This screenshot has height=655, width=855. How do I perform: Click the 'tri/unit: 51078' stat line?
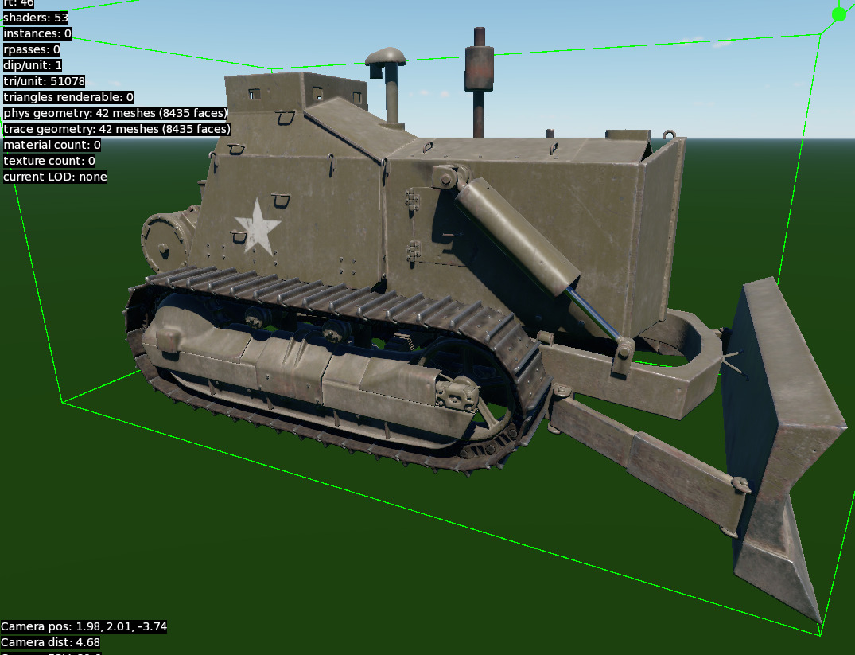coord(44,81)
